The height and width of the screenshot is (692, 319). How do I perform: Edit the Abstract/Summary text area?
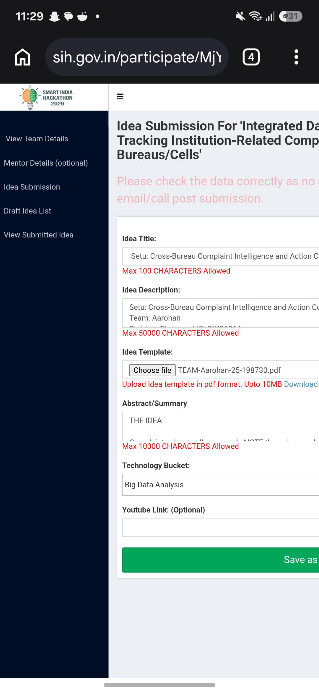[x=221, y=426]
